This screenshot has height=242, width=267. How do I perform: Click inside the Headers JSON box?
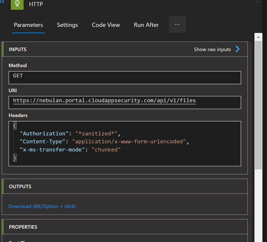coord(125,144)
